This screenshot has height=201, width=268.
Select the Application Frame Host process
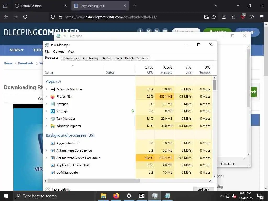tap(128, 165)
